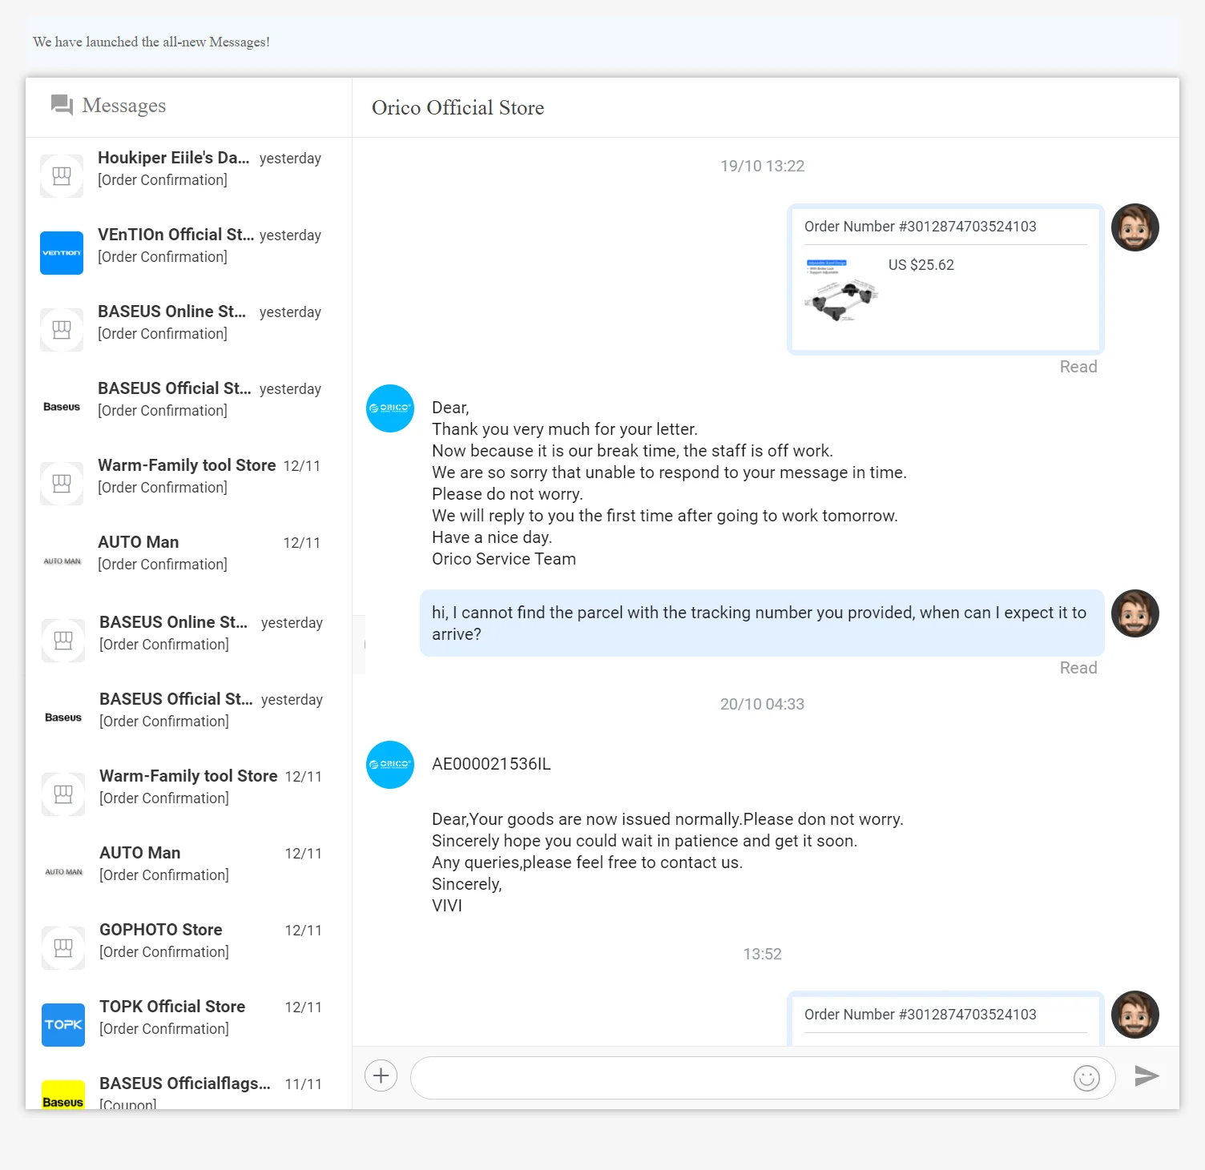Image resolution: width=1205 pixels, height=1170 pixels.
Task: Click the Messages chat bubble icon
Action: 62,105
